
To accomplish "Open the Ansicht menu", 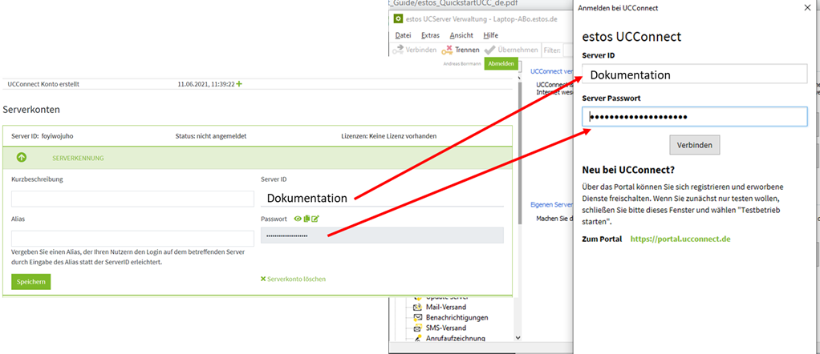I will tap(461, 35).
